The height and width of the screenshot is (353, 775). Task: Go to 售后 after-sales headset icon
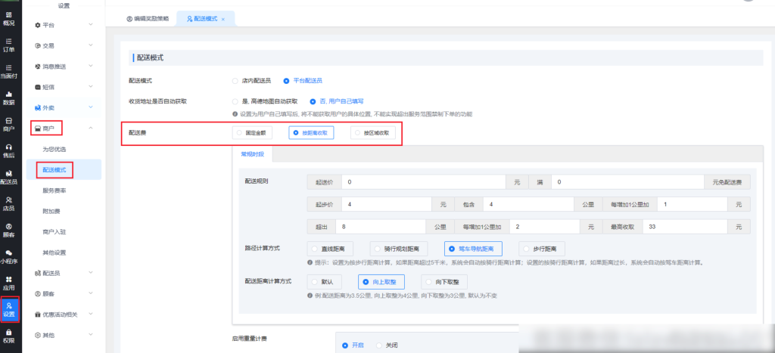coord(9,150)
